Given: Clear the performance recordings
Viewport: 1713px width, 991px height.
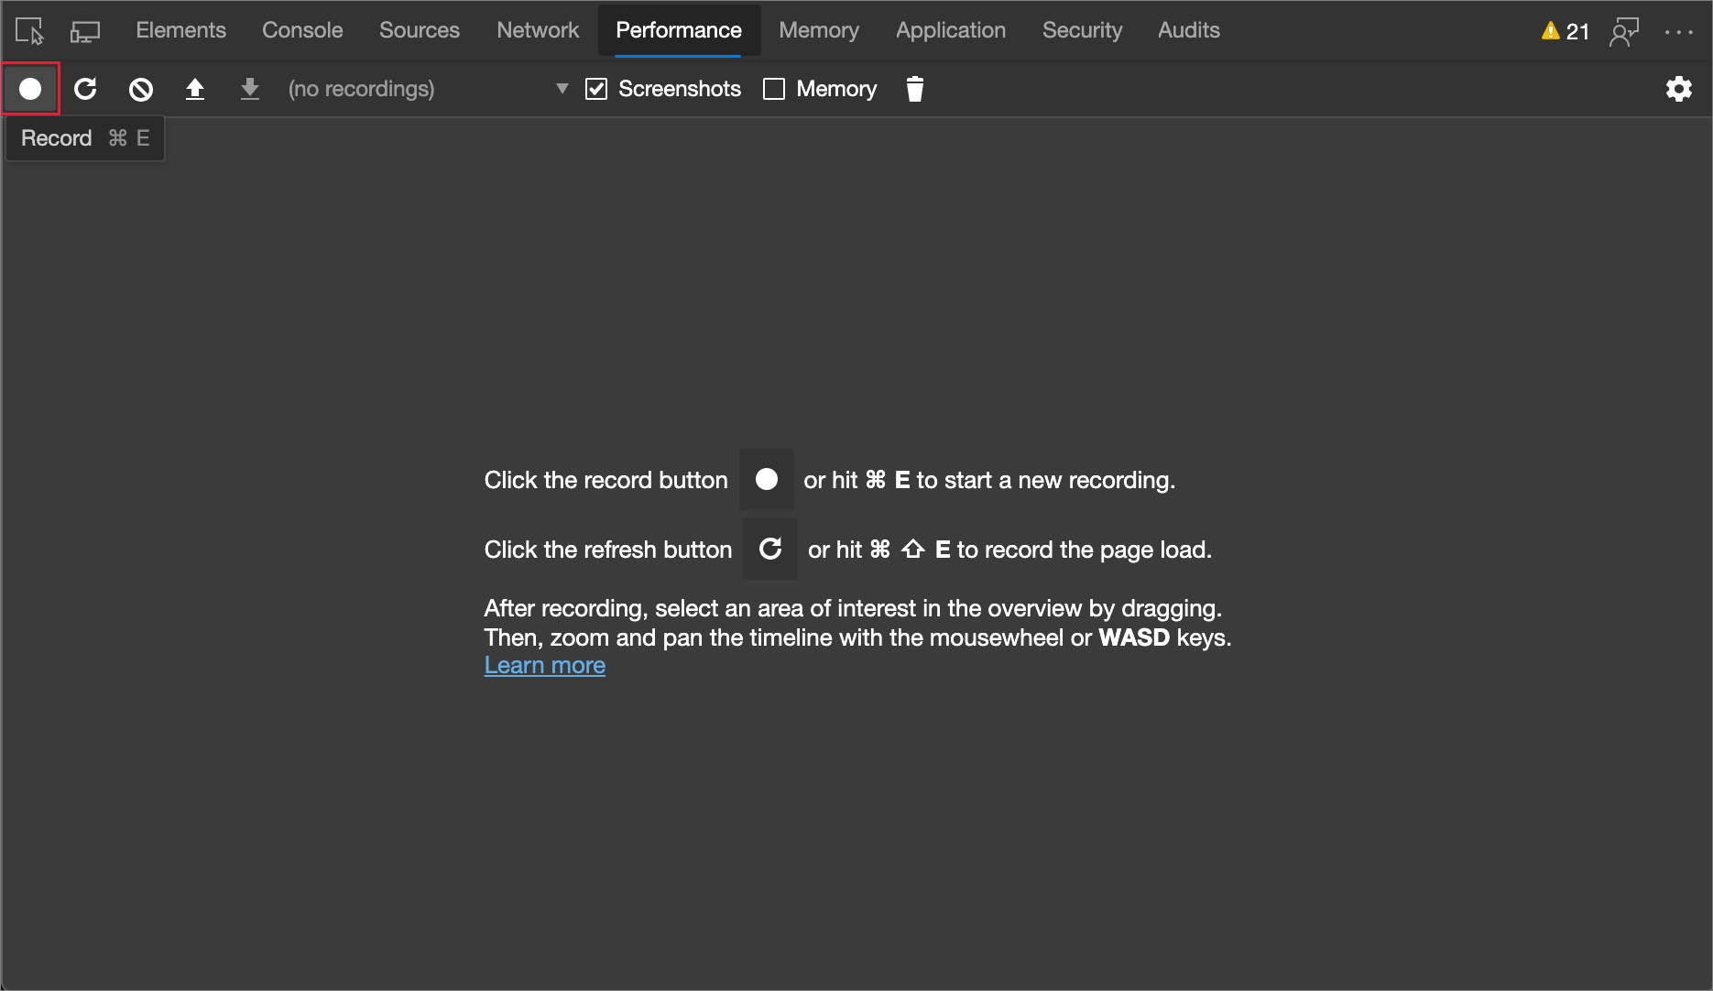Looking at the screenshot, I should click(140, 89).
